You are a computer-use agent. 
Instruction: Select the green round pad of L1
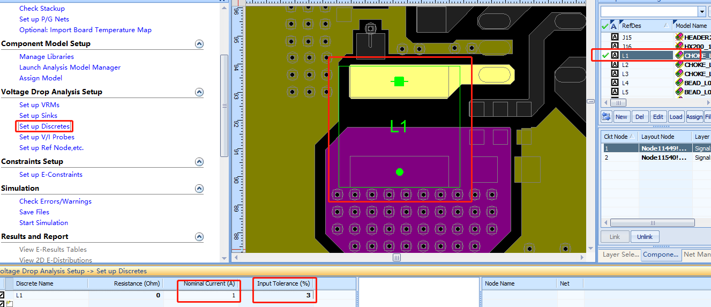pos(399,172)
